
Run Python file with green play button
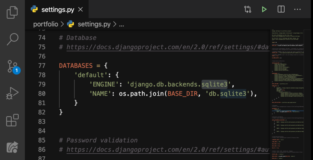tap(264, 9)
